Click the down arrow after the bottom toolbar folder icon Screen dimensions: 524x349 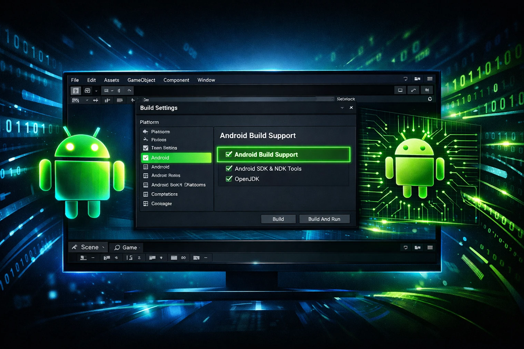tap(161, 258)
